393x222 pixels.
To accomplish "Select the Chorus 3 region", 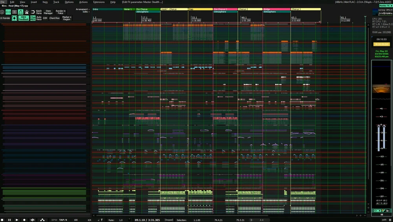I will (x=305, y=9).
